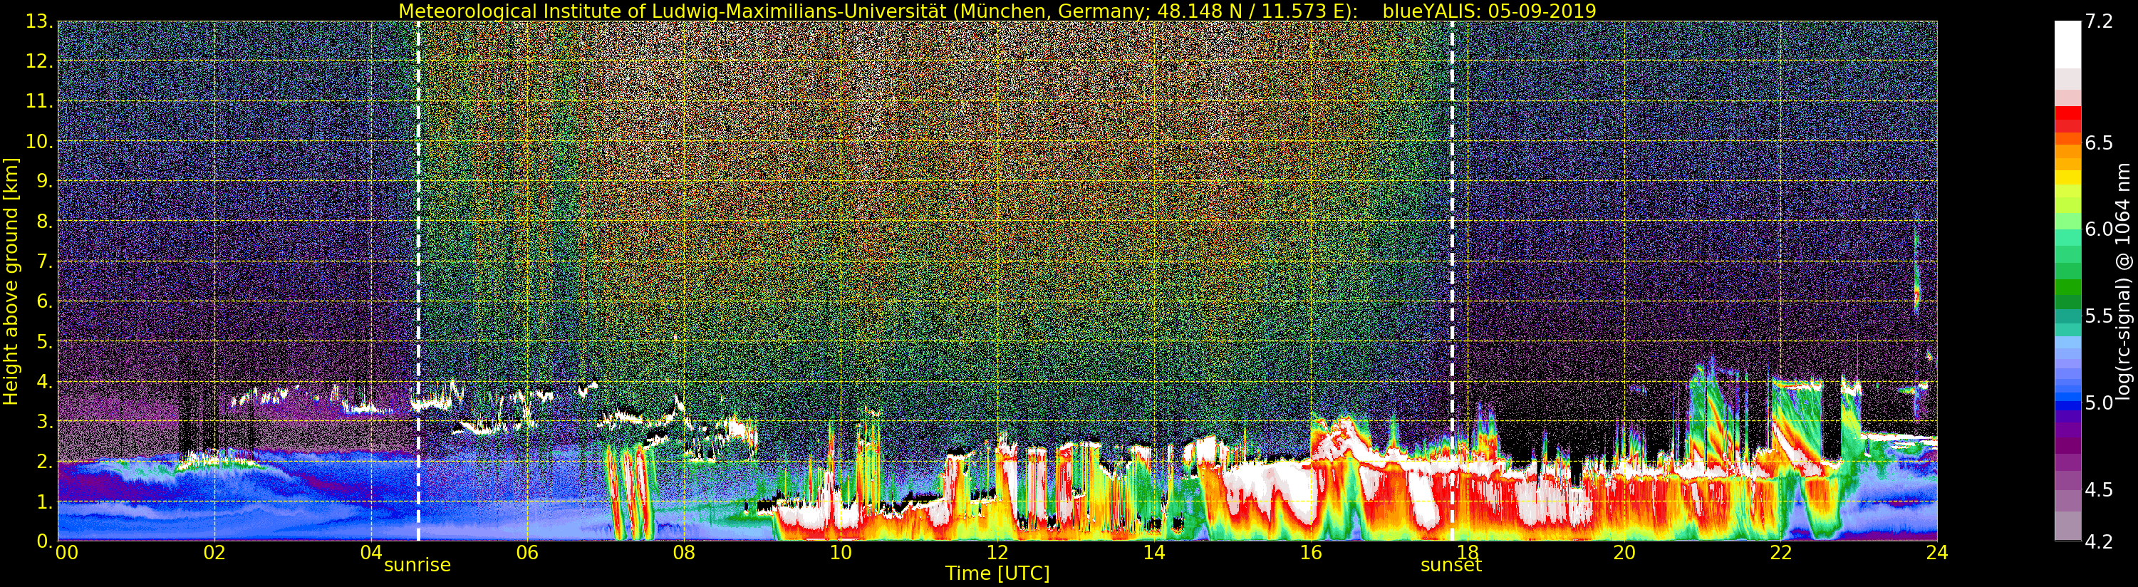Click the 24 tick at the time axis end
2138x587 pixels.
1936,553
